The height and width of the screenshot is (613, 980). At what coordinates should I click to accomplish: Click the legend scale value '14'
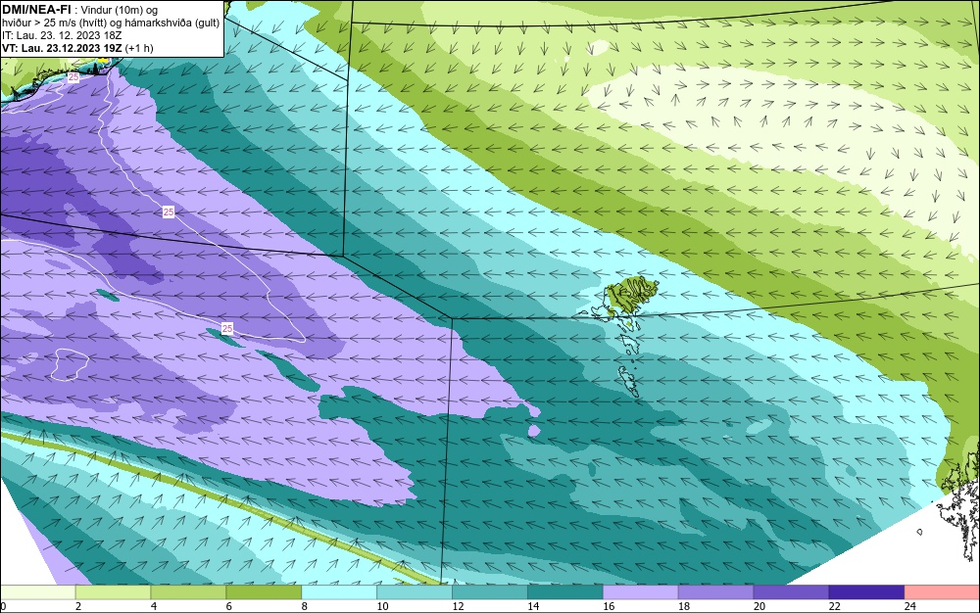[533, 606]
